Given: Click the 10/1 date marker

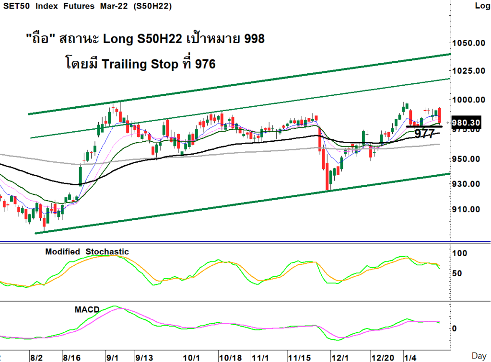Looking at the screenshot, I should (191, 358).
